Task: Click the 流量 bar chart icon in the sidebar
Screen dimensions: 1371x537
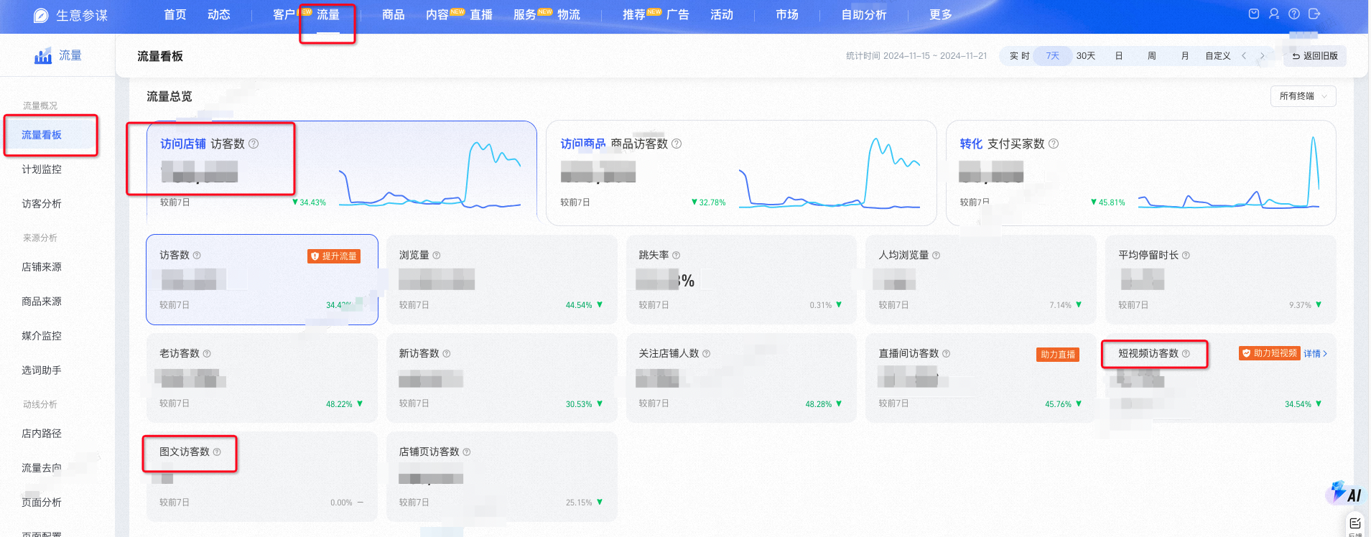Action: [x=43, y=55]
